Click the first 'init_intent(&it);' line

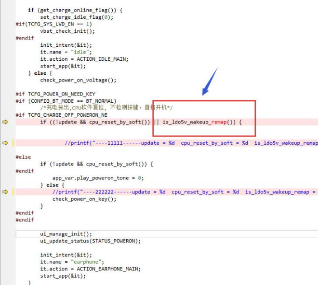coord(66,45)
